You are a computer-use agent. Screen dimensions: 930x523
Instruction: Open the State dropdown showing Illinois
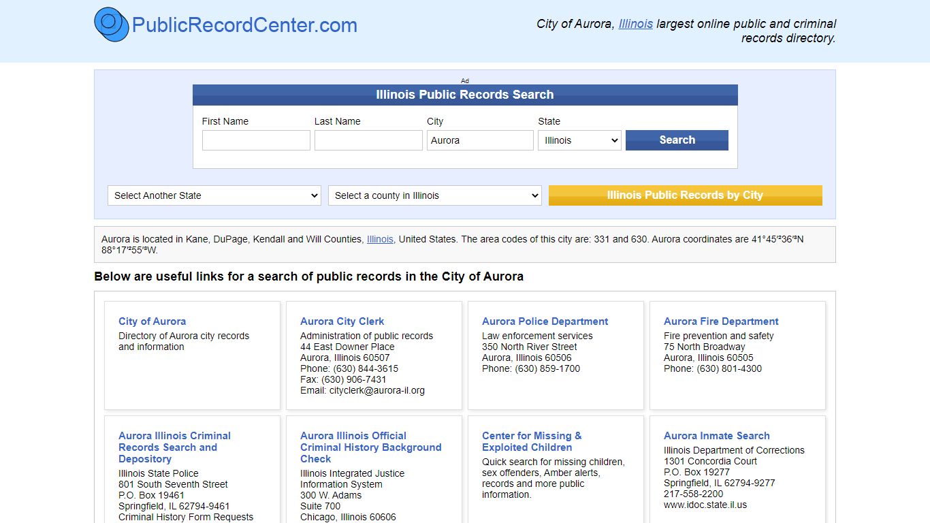[579, 140]
